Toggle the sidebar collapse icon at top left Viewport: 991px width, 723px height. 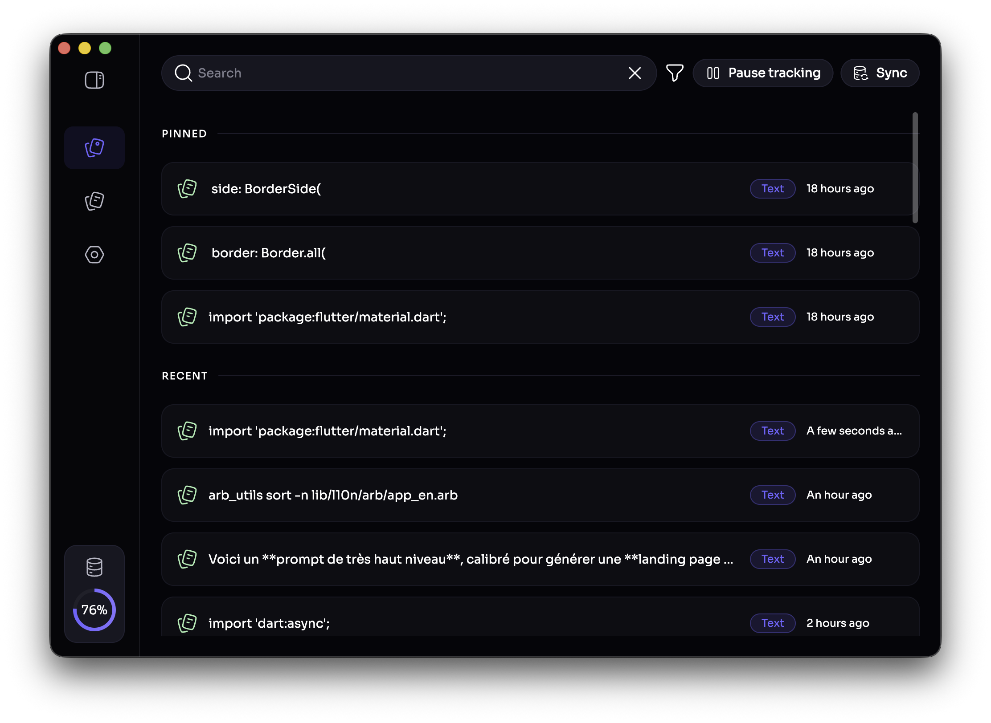pos(94,80)
